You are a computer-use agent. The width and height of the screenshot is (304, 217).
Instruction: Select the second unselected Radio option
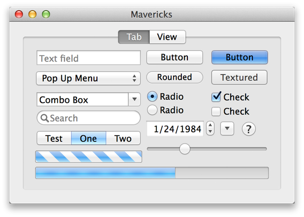[152, 110]
